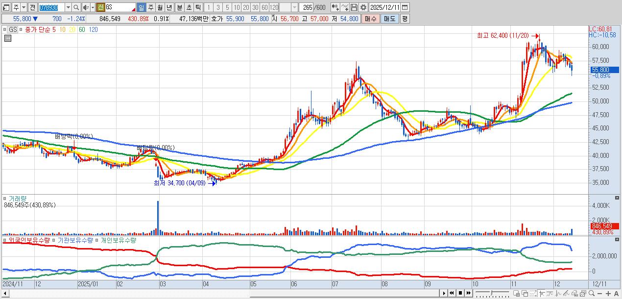Image resolution: width=622 pixels, height=299 pixels.
Task: Click the 매수 buy button
Action: coord(371,19)
